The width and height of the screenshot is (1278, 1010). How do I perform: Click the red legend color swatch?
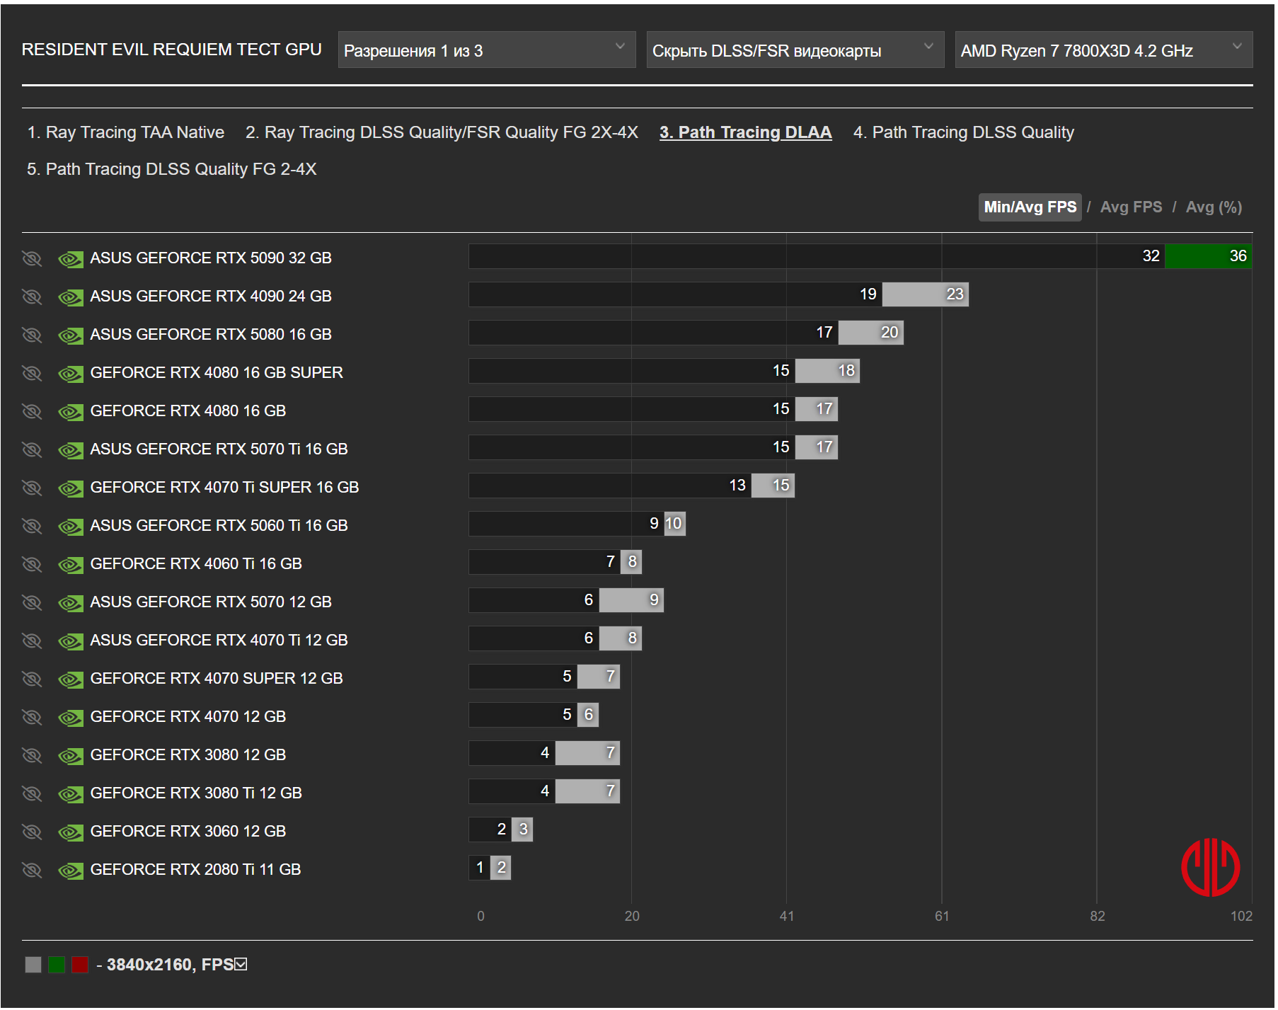80,965
